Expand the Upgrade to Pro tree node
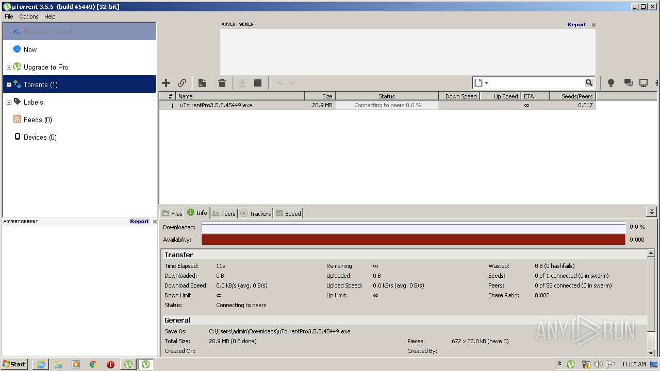Image resolution: width=660 pixels, height=371 pixels. click(x=9, y=67)
